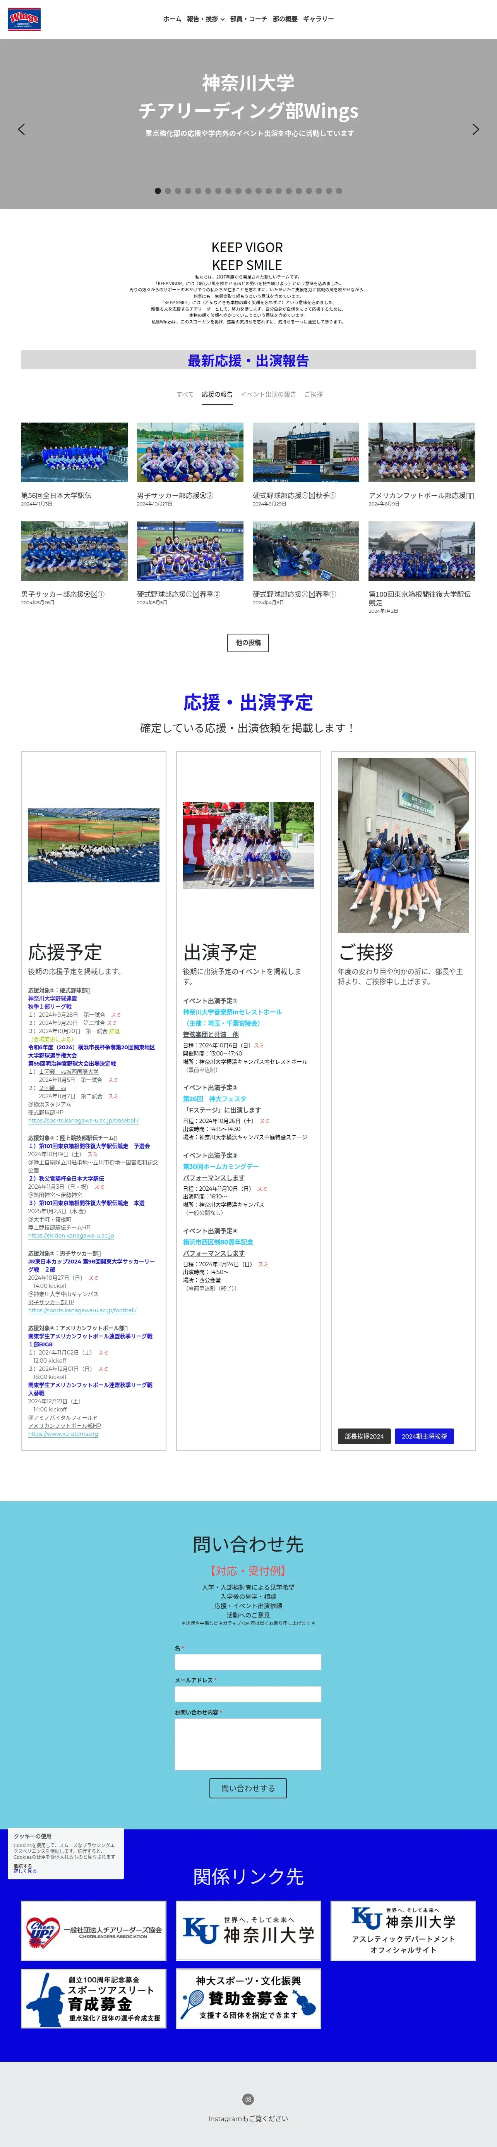Click the 陸上競技部駅伝チームHP link
Viewport: 497px width, 2147px height.
(59, 1228)
